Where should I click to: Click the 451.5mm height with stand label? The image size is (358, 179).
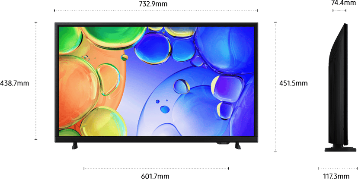click(294, 83)
